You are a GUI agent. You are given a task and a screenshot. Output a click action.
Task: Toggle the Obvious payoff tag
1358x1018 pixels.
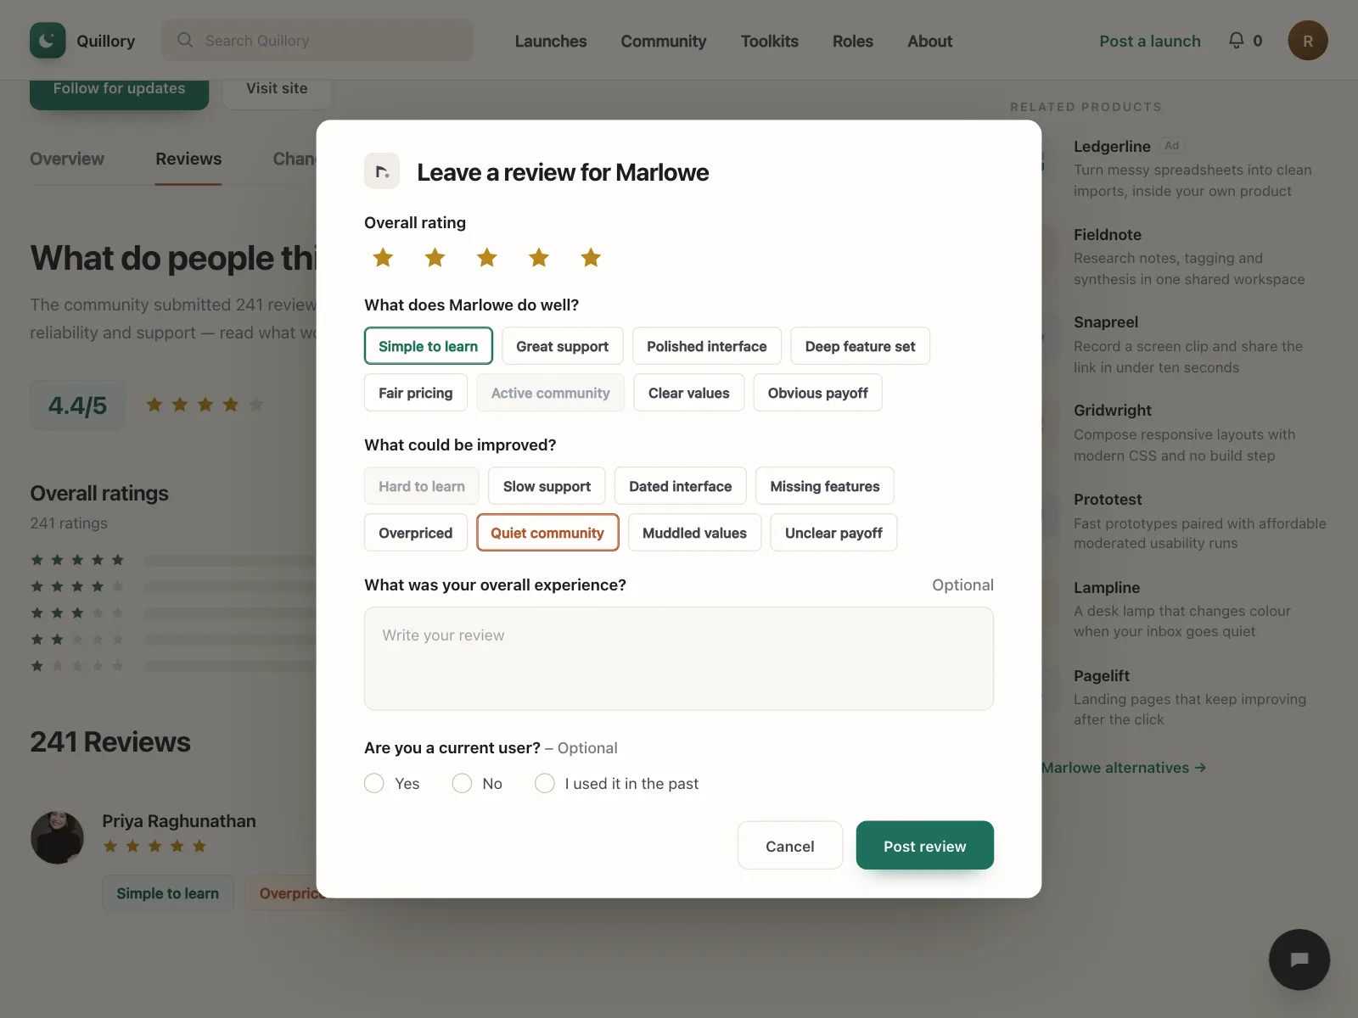click(818, 393)
